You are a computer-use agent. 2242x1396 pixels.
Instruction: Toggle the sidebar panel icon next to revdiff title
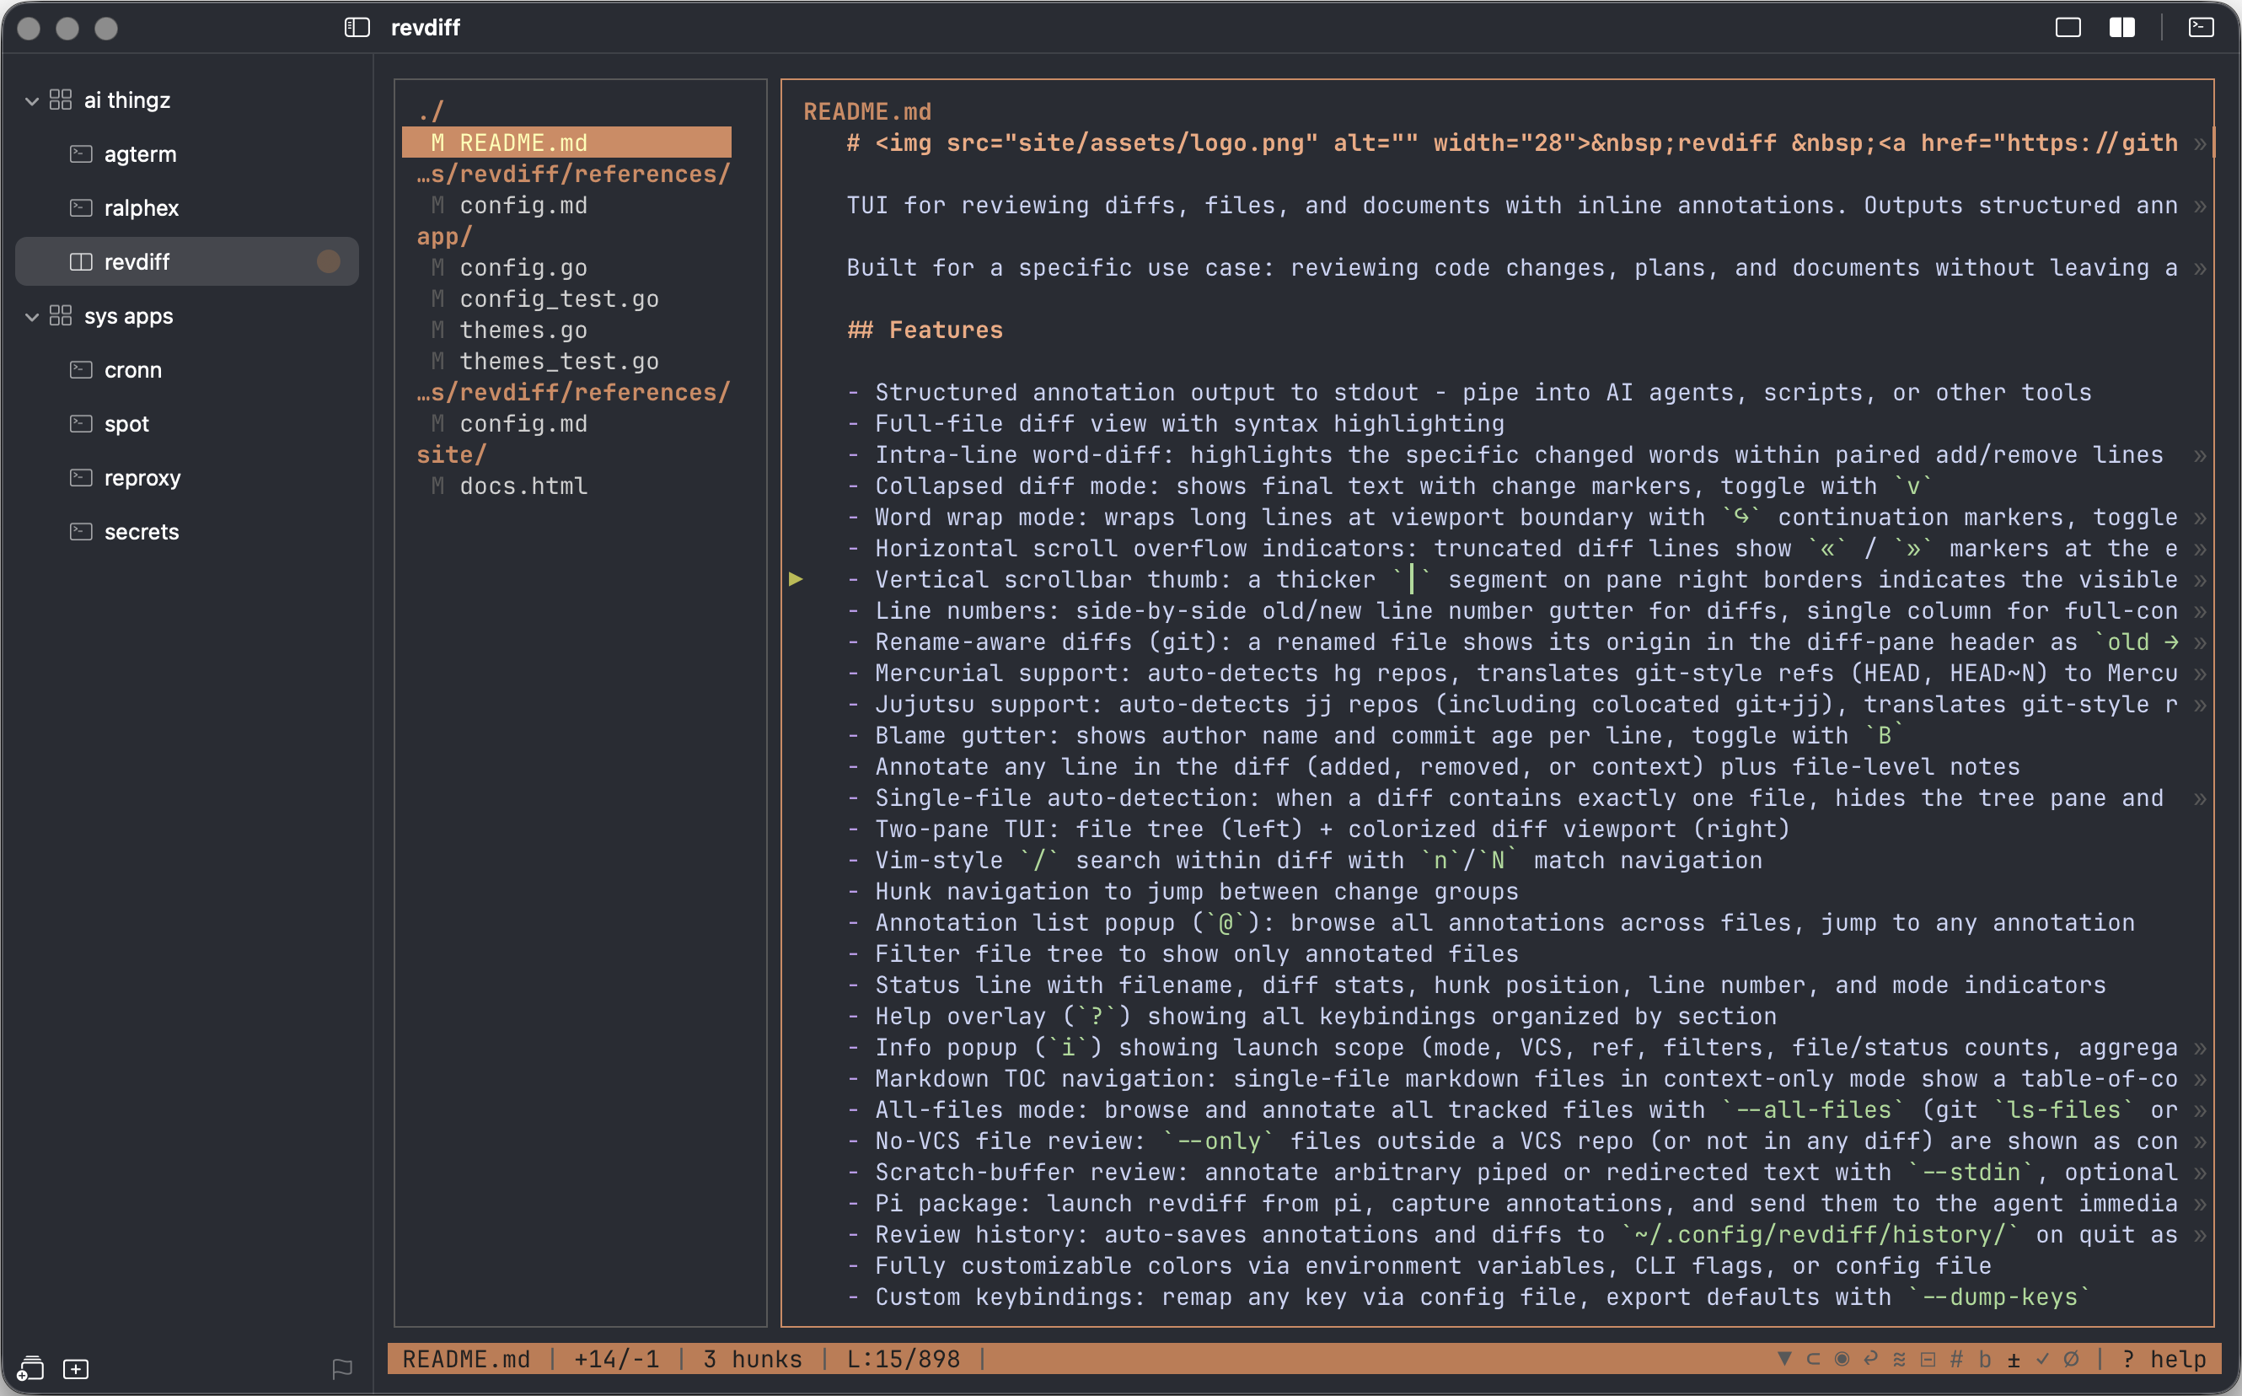(357, 28)
